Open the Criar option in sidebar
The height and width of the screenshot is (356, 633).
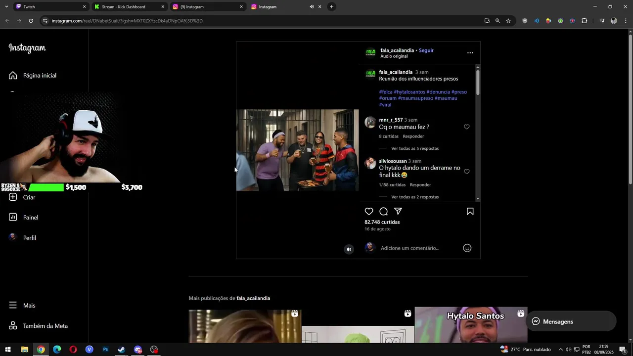pos(22,197)
